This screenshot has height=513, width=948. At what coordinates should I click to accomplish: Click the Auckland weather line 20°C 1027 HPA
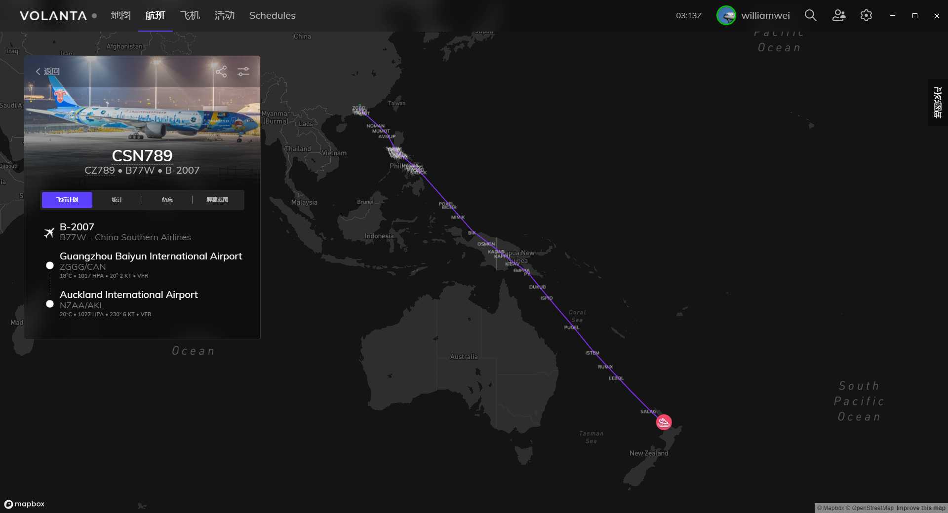pos(105,314)
